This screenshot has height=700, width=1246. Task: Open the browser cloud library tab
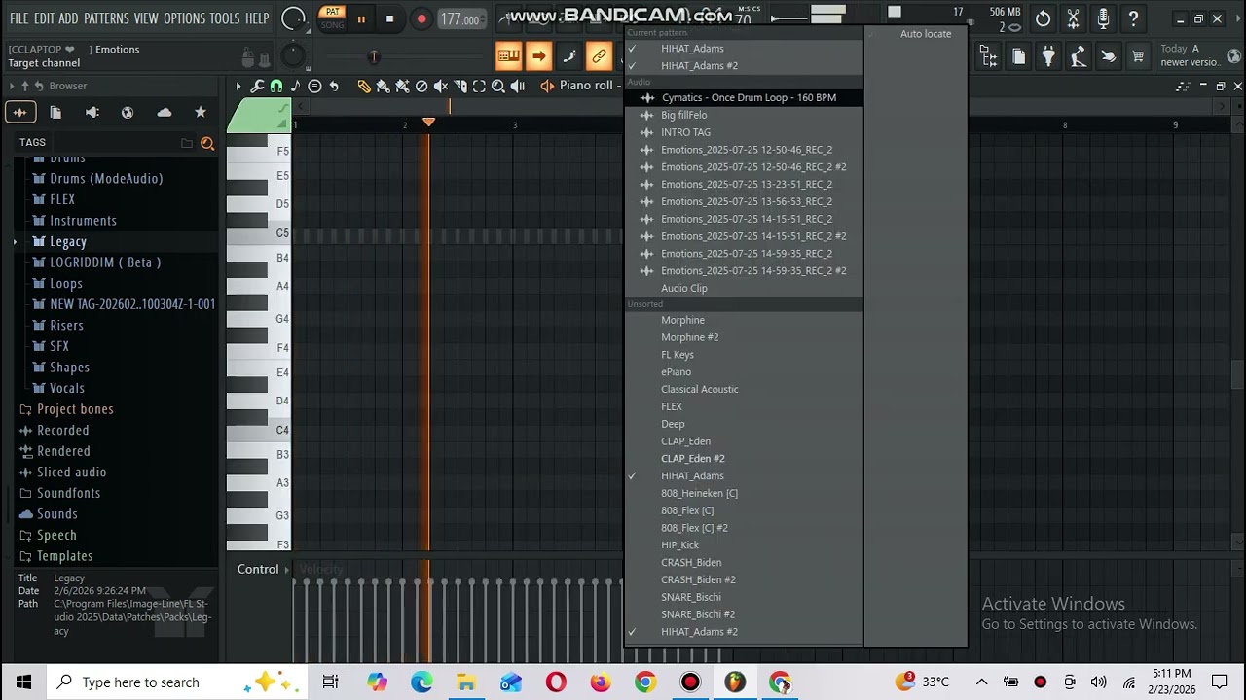165,113
